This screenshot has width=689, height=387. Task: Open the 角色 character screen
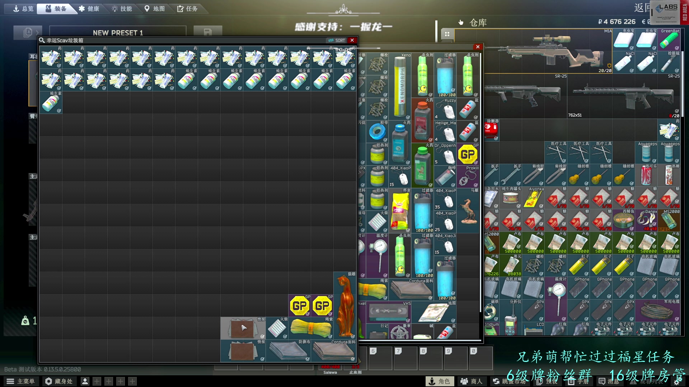tap(440, 381)
